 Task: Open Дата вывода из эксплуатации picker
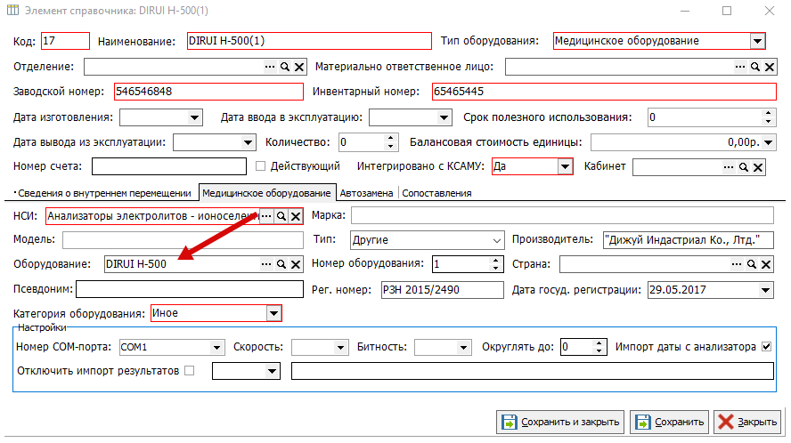248,142
